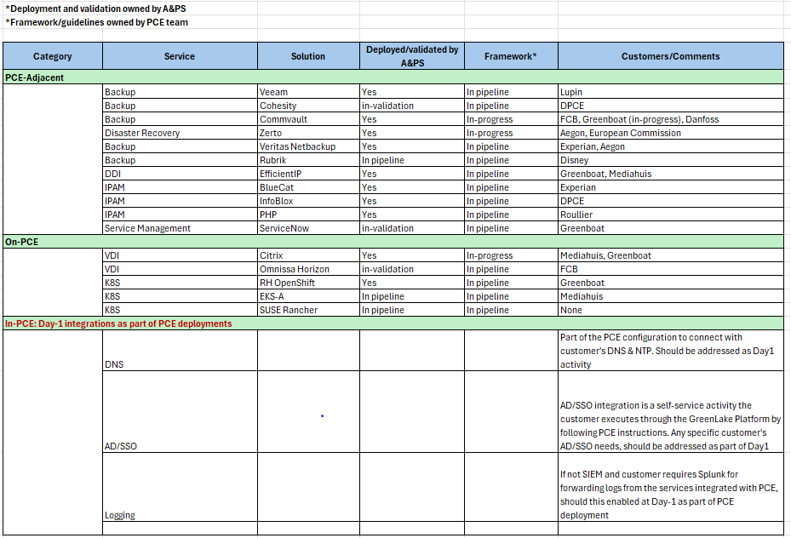Image resolution: width=791 pixels, height=538 pixels.
Task: Click the Service header cell
Action: pyautogui.click(x=180, y=56)
